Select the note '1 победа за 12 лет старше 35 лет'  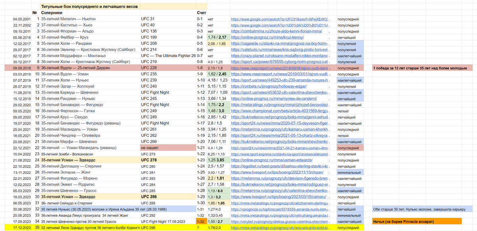(423, 68)
